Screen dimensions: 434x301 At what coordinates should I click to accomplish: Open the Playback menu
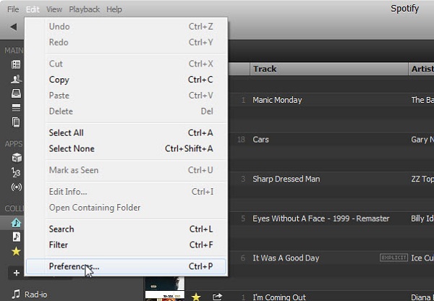pyautogui.click(x=84, y=9)
